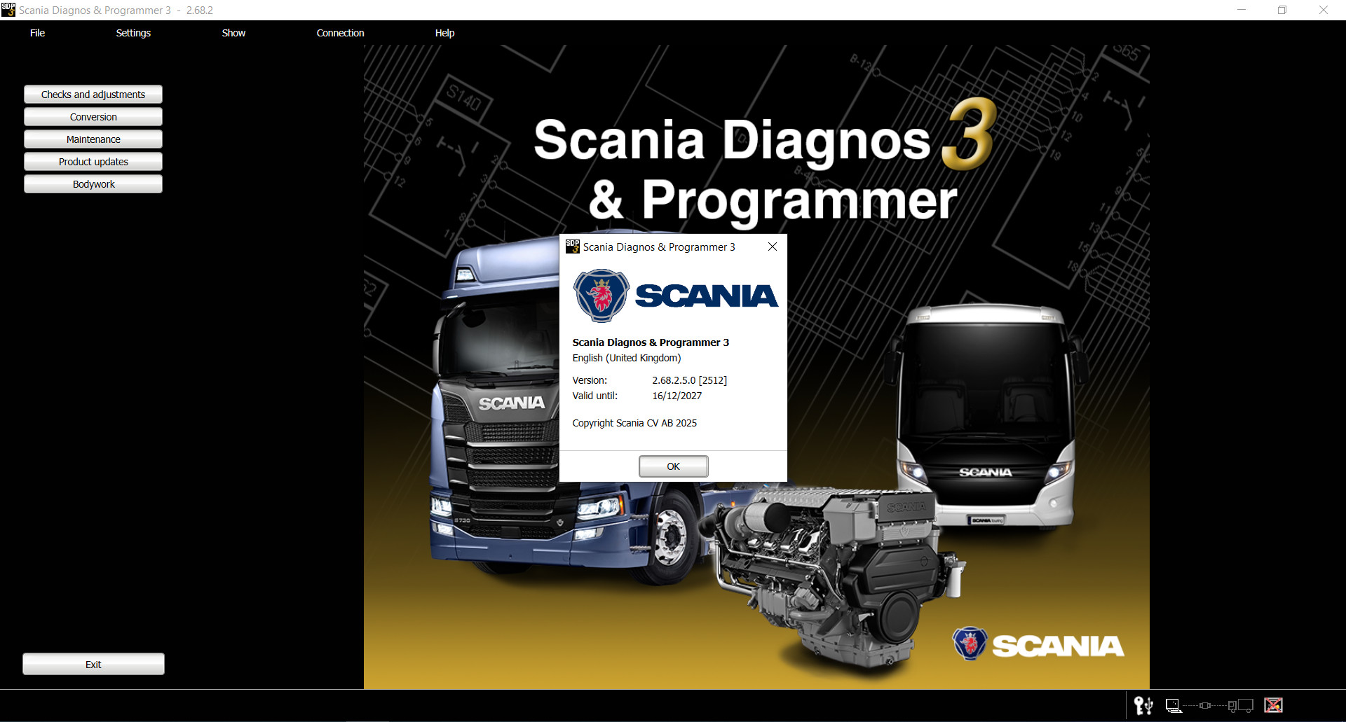
Task: Click the SDP3 icon in the title bar
Action: click(8, 10)
